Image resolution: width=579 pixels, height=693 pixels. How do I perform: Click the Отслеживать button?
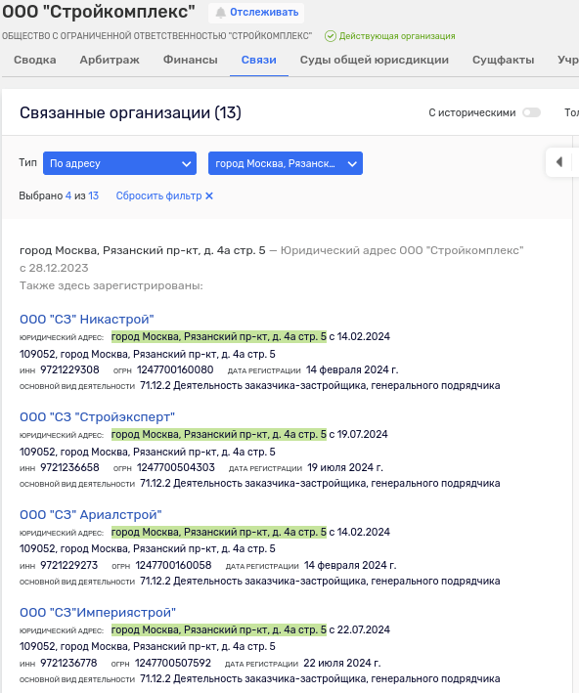pos(256,13)
